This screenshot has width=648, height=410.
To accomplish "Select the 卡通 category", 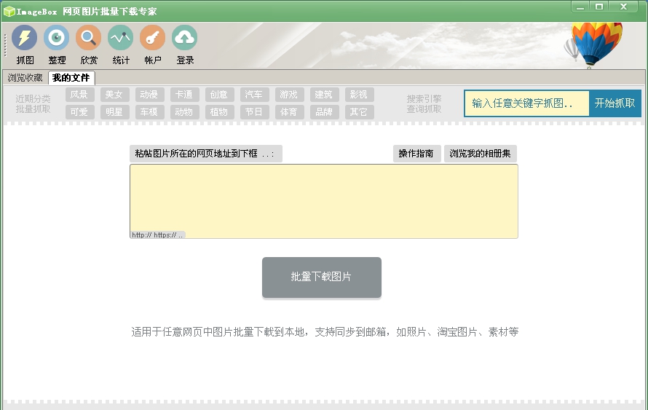I will pyautogui.click(x=184, y=95).
